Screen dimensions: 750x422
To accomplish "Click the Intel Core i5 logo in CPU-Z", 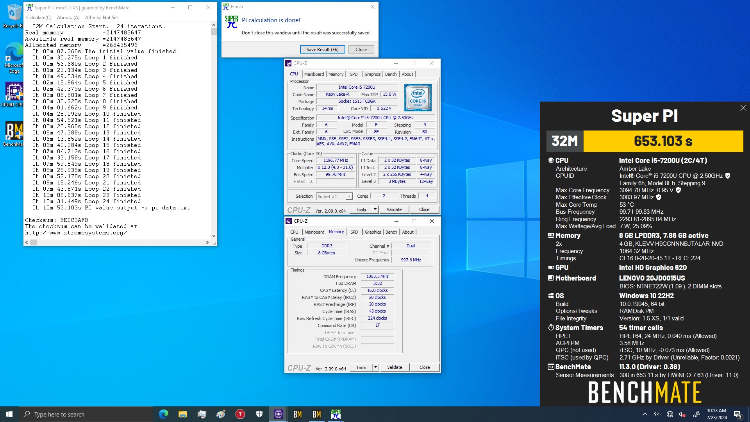I will (x=418, y=98).
